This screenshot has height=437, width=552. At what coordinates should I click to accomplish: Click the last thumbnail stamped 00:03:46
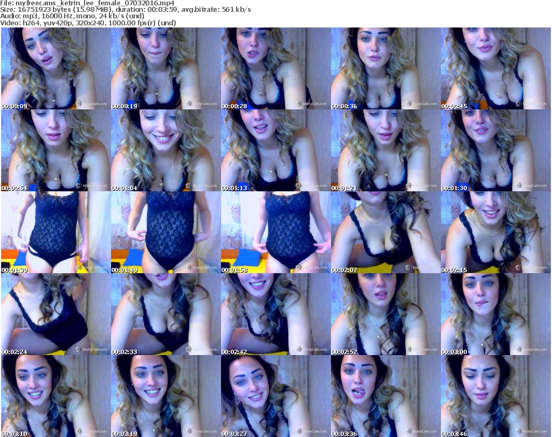[496, 396]
